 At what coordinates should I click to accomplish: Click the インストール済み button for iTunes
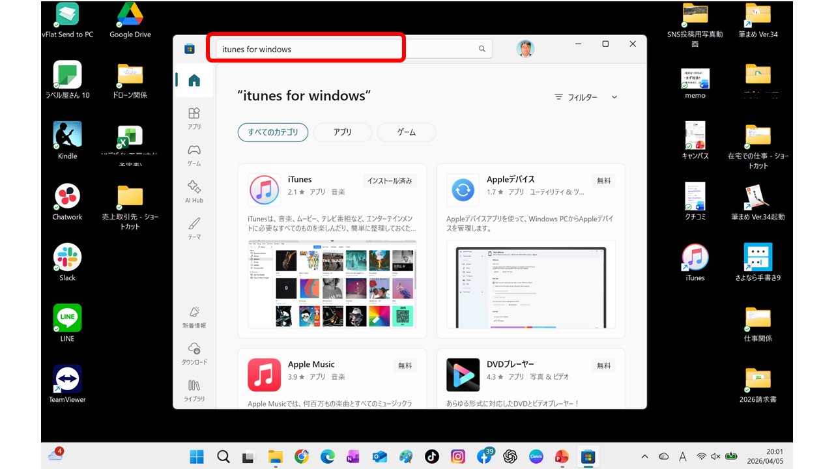390,181
